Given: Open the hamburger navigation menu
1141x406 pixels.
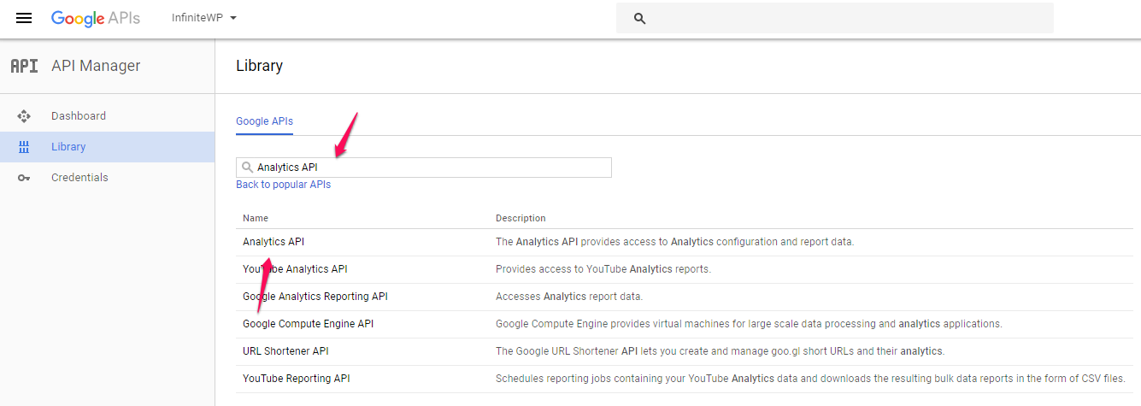Looking at the screenshot, I should 24,18.
